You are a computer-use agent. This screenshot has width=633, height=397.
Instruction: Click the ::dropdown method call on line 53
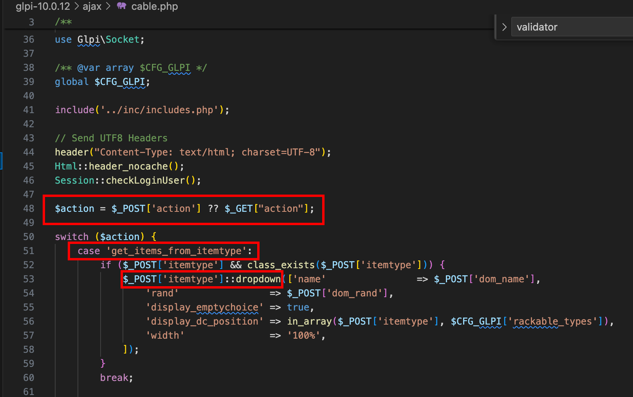tap(252, 279)
